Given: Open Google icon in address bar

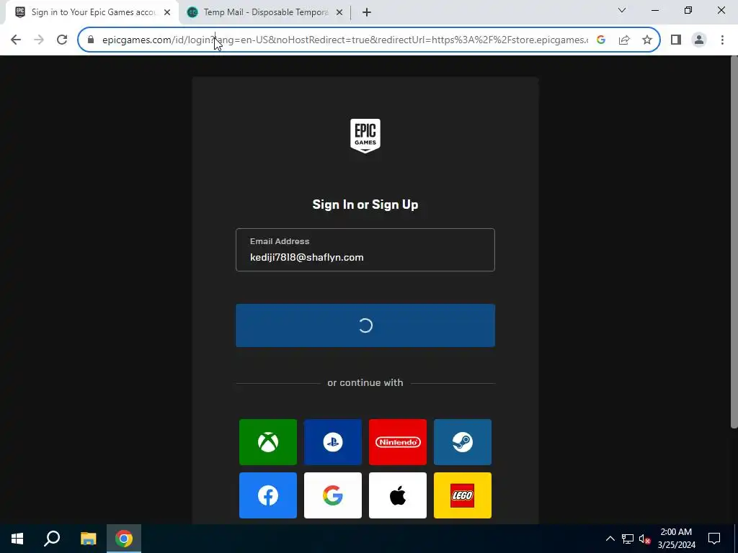Looking at the screenshot, I should pyautogui.click(x=601, y=40).
